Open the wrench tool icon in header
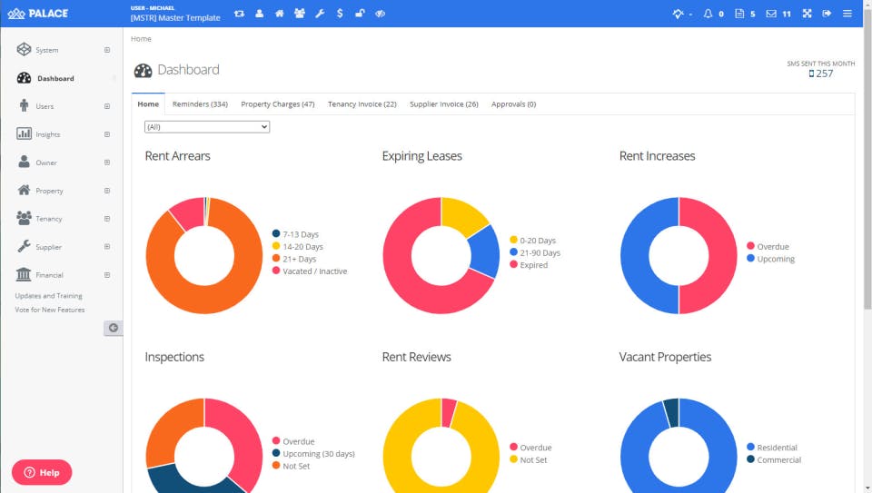872x493 pixels. pos(320,14)
